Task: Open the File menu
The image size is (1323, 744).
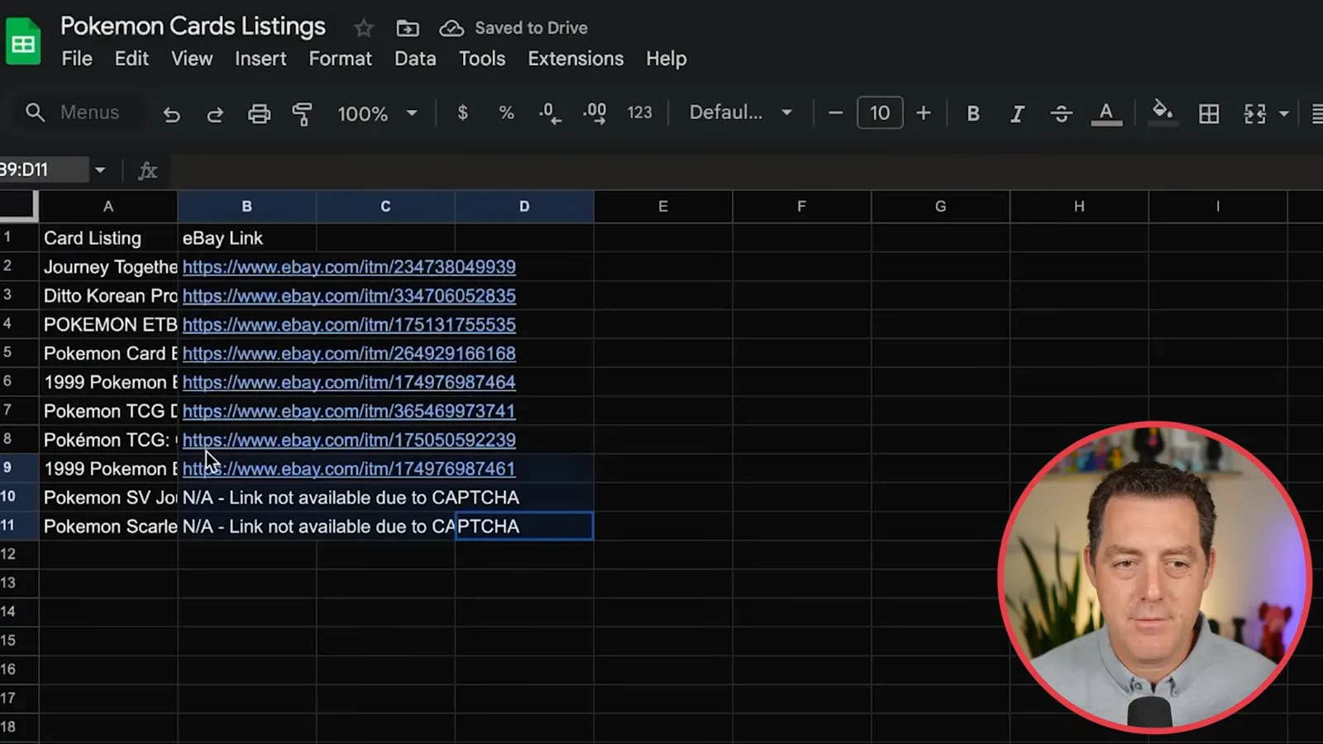Action: (77, 59)
